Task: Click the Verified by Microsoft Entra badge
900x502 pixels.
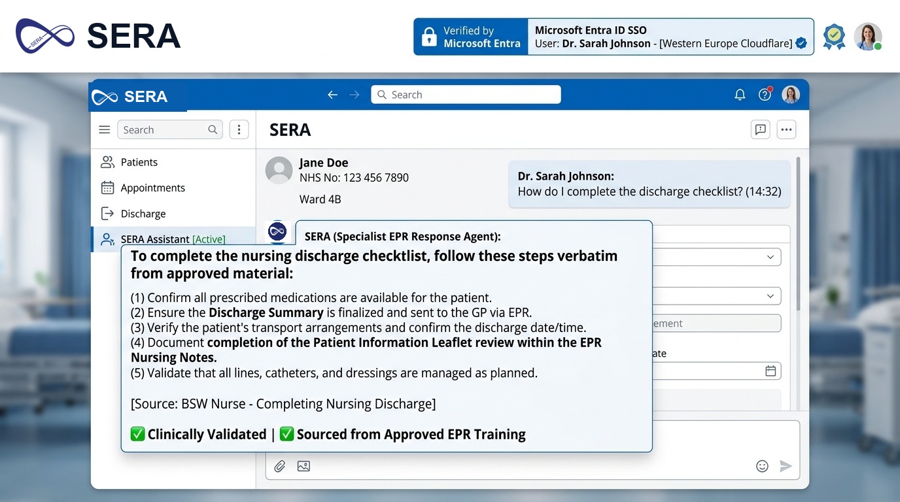Action: coord(471,37)
